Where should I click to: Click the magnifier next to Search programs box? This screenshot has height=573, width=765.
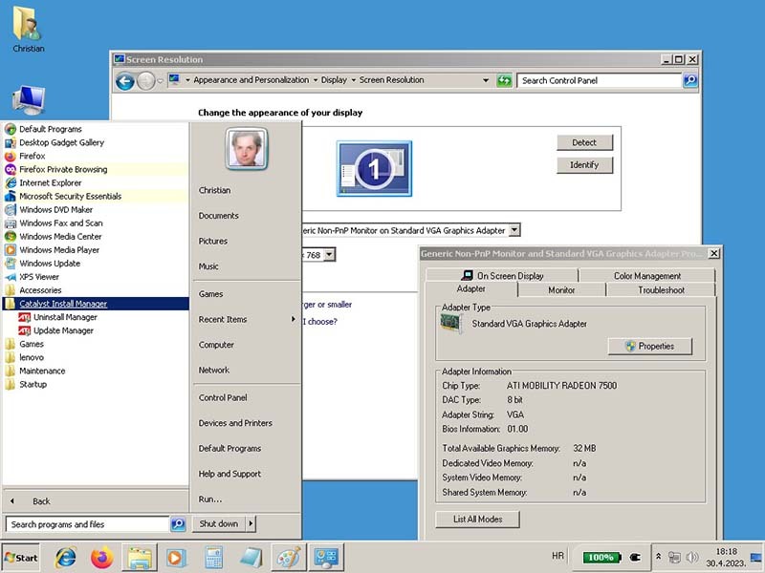point(178,524)
